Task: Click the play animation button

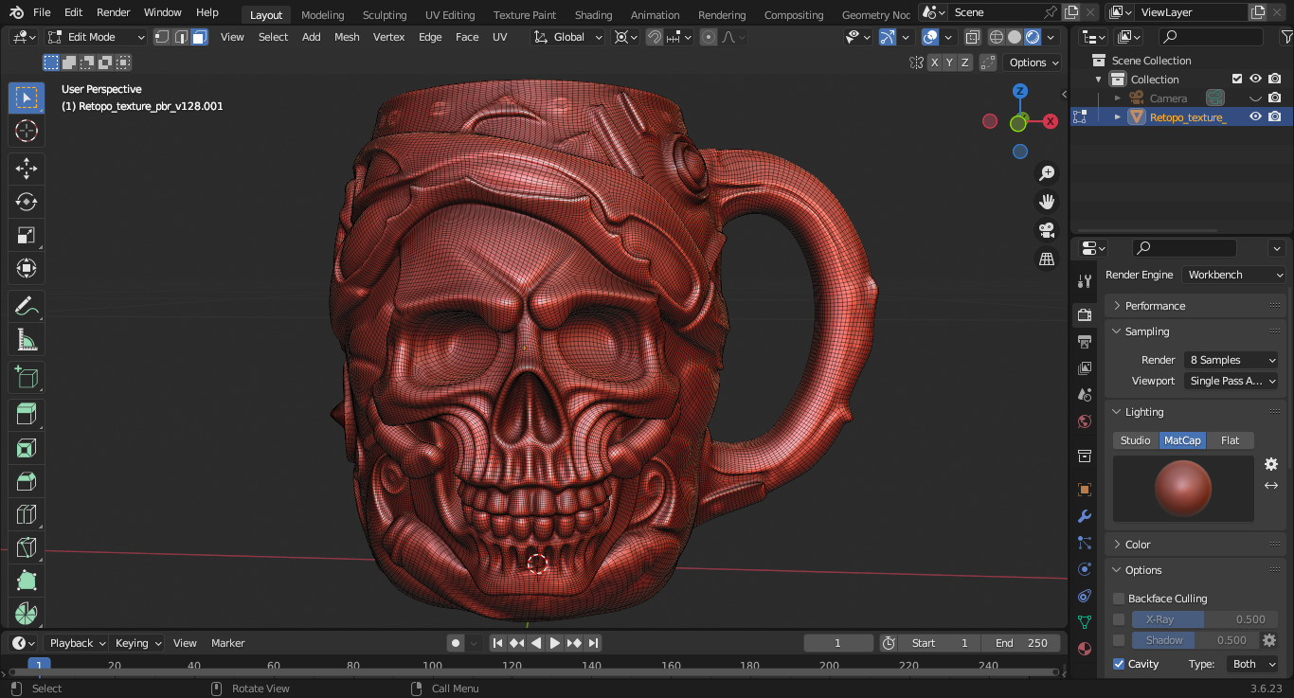Action: tap(555, 643)
